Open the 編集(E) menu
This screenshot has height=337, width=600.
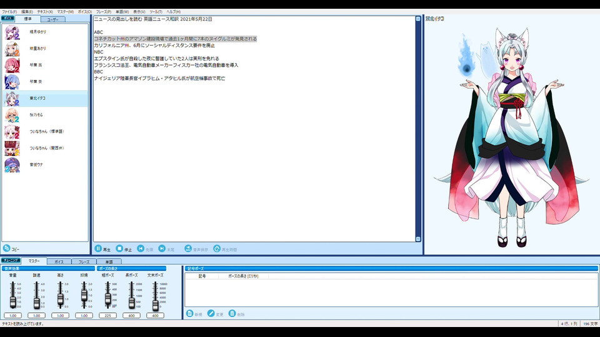(27, 12)
